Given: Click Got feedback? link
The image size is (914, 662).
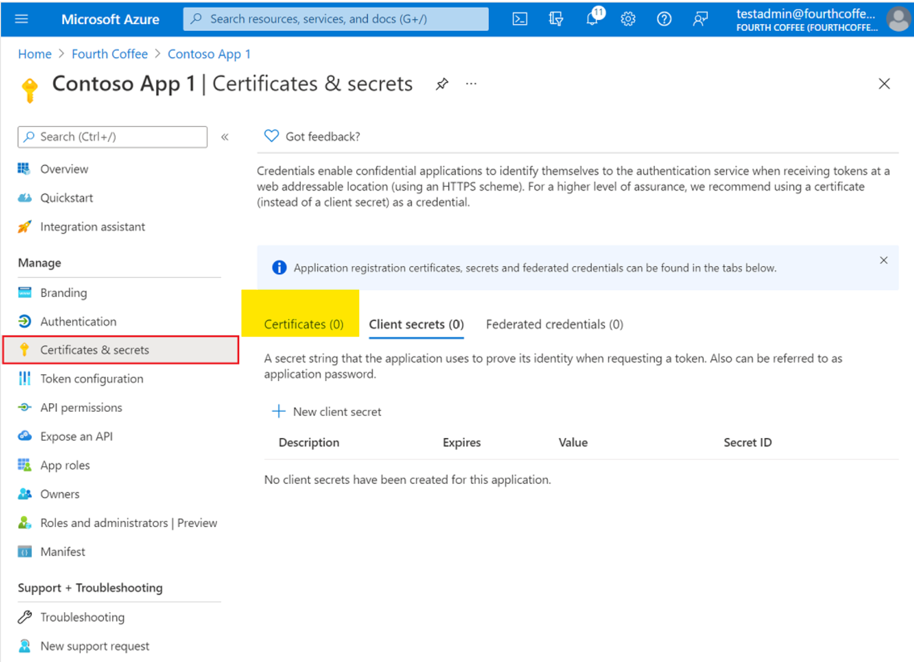Looking at the screenshot, I should point(322,137).
